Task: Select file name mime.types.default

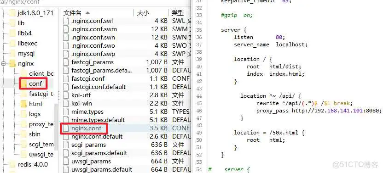Action: click(98, 120)
